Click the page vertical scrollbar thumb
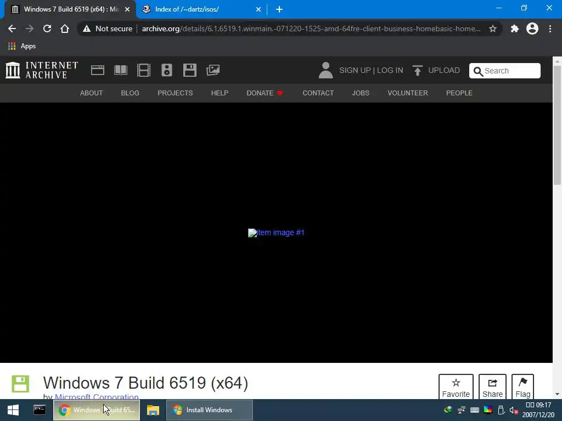Screen dimensions: 562x421 point(557,126)
